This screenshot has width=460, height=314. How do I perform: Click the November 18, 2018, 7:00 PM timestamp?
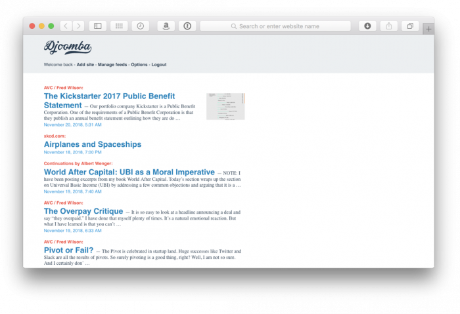tap(73, 153)
